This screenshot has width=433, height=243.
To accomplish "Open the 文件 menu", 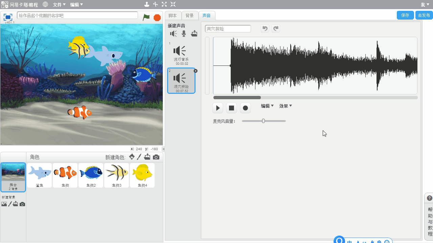I will click(x=59, y=5).
